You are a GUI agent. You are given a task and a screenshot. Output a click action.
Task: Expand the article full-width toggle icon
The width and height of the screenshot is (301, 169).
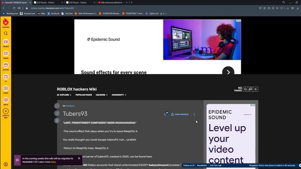(x=57, y=106)
